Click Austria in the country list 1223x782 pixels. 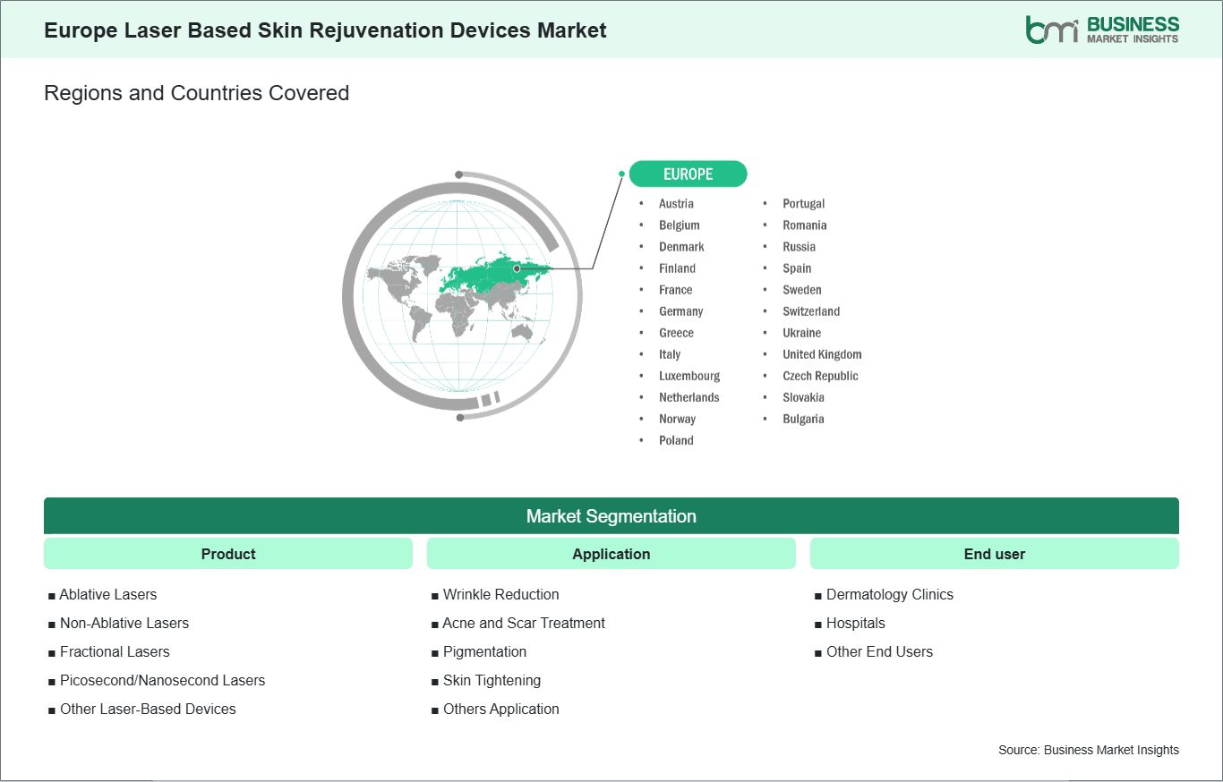coord(676,204)
